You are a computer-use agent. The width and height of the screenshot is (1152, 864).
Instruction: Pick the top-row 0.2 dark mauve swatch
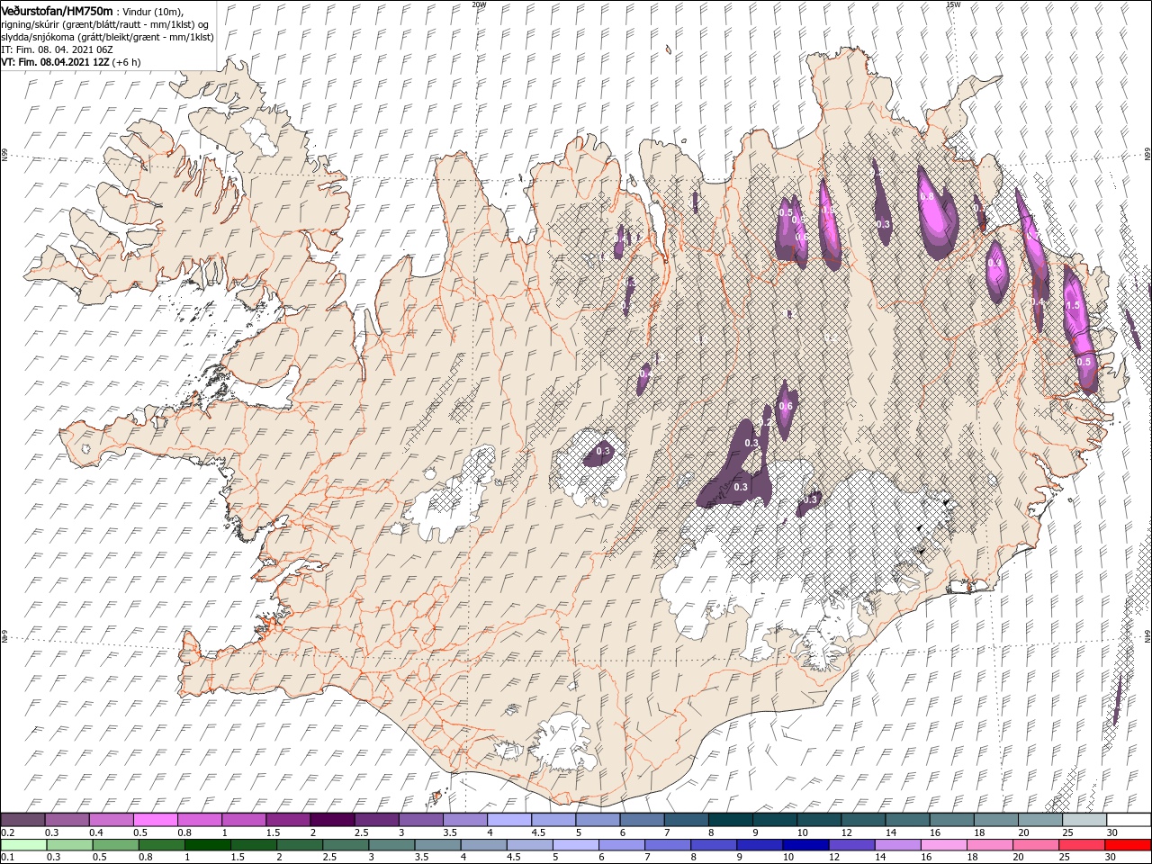click(x=22, y=820)
